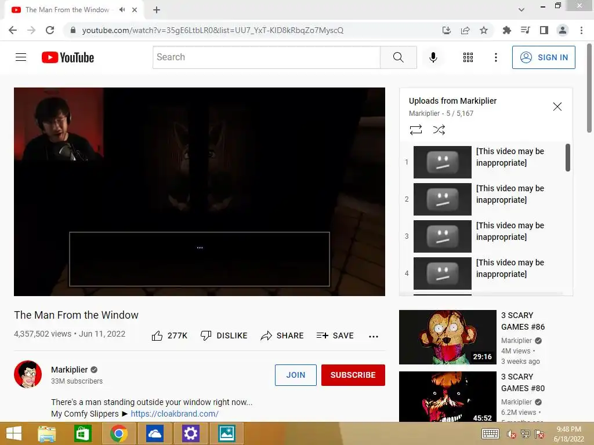Image resolution: width=594 pixels, height=445 pixels.
Task: Start voice search with microphone icon
Action: 433,57
